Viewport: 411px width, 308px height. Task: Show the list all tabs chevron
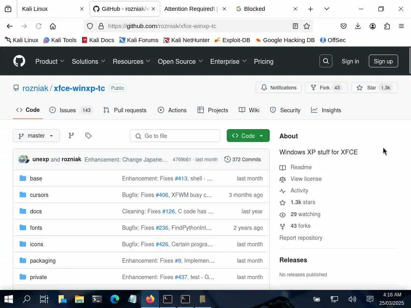click(x=327, y=9)
